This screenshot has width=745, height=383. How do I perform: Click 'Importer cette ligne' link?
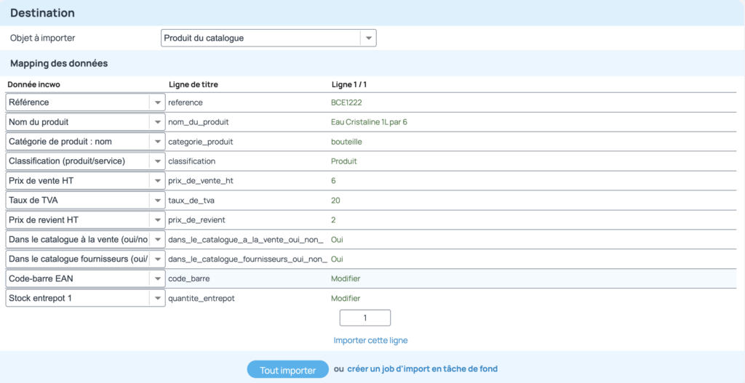click(370, 340)
